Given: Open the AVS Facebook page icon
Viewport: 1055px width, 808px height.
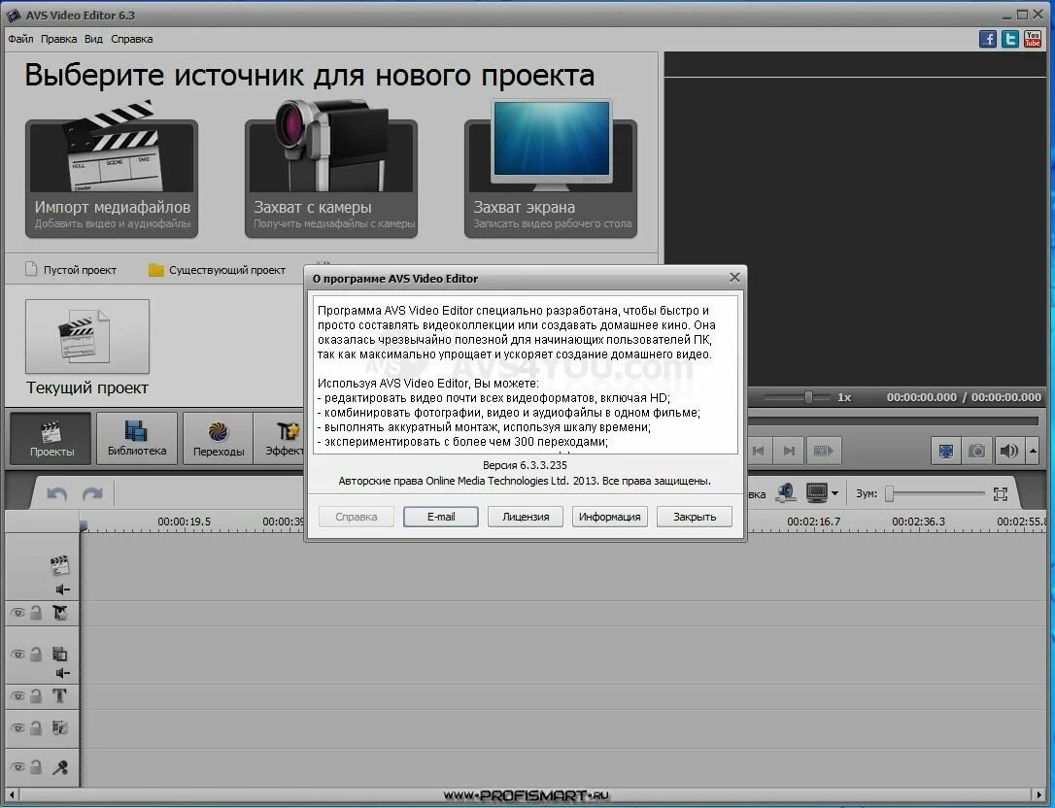Looking at the screenshot, I should coord(987,39).
